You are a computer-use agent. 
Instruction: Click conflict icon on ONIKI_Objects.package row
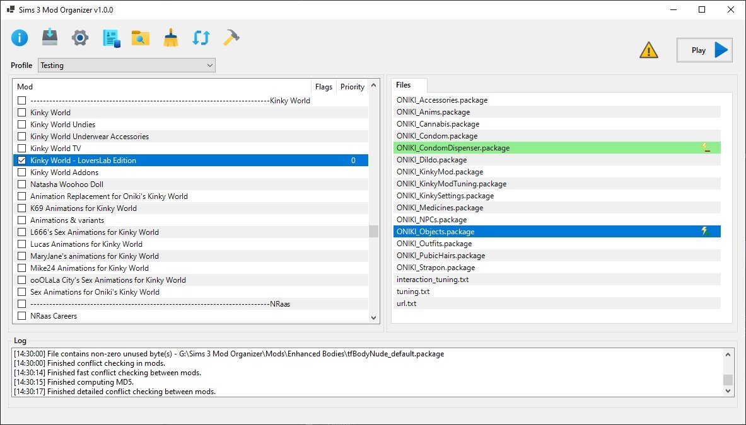pos(706,232)
